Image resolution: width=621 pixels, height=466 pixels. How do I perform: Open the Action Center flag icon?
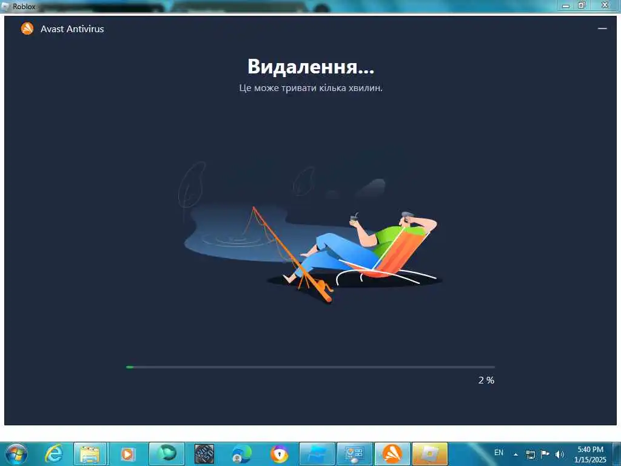(x=545, y=454)
